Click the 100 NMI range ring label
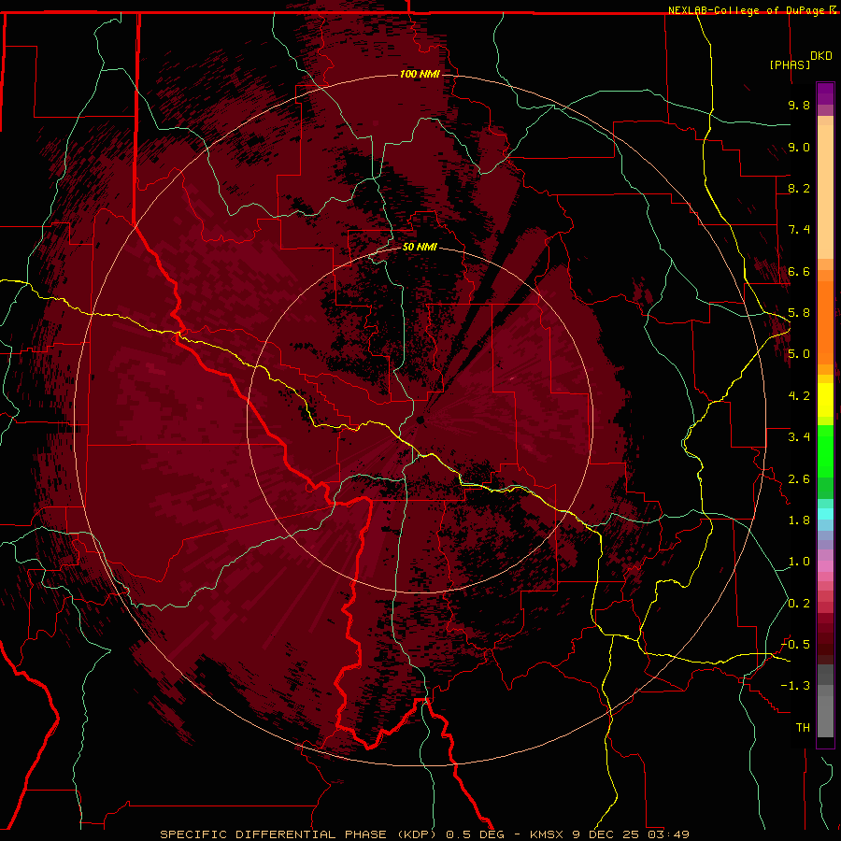Viewport: 841px width, 841px height. click(x=420, y=74)
